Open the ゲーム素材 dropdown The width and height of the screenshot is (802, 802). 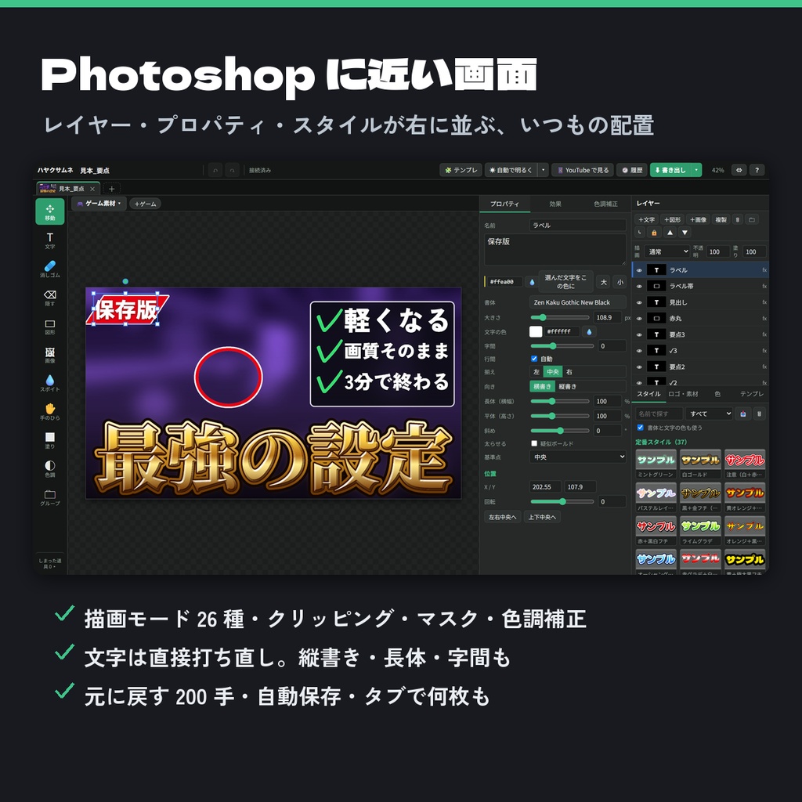click(99, 204)
